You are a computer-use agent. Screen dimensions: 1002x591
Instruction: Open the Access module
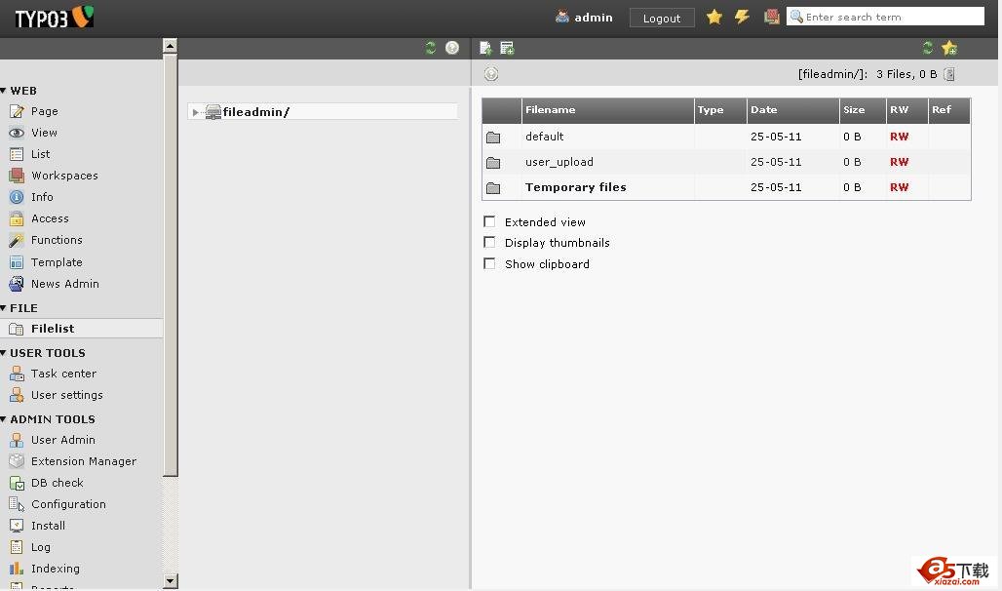pos(50,218)
